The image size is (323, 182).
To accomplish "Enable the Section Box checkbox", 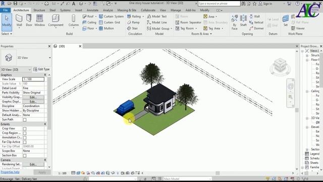I will pyautogui.click(x=25, y=156).
